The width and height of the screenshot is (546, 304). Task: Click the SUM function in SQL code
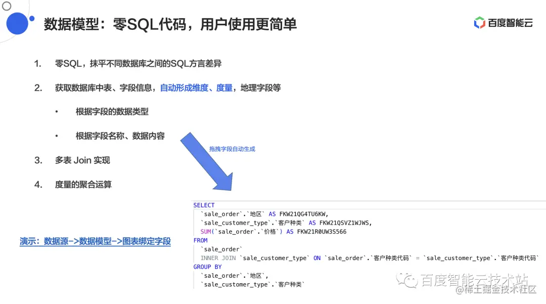pyautogui.click(x=206, y=232)
